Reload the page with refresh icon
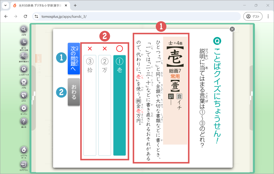Screen dimensions: 274x174 pyautogui.click(x=25, y=16)
